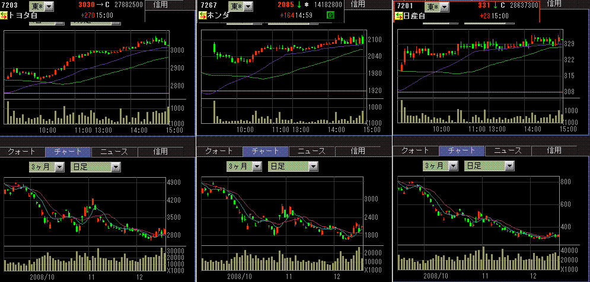The width and height of the screenshot is (590, 282).
Task: Click the swap icon beside 日産自
Action: tap(399, 16)
